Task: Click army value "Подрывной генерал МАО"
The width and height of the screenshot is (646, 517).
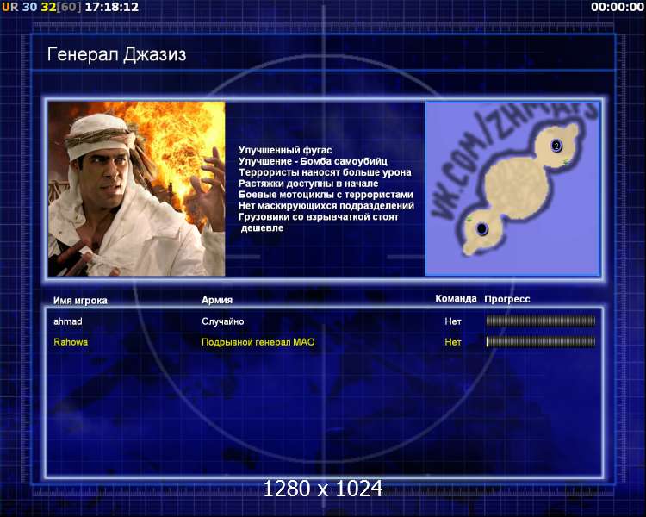Action: click(x=258, y=342)
